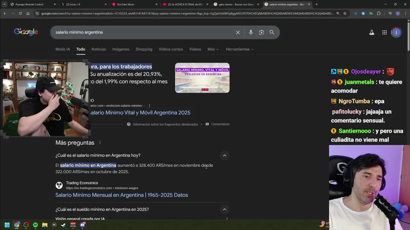Collapse the sueldo mínimo en Argentina 2025 question

(225, 210)
